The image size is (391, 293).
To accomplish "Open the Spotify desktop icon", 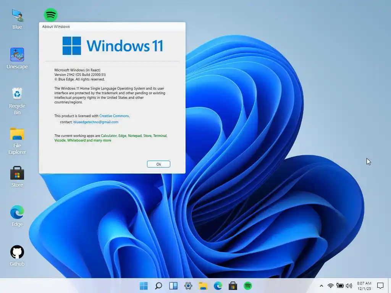I will click(x=51, y=15).
